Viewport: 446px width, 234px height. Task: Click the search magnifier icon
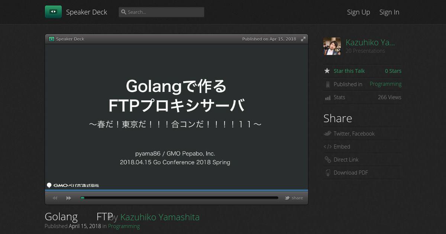[x=124, y=12]
